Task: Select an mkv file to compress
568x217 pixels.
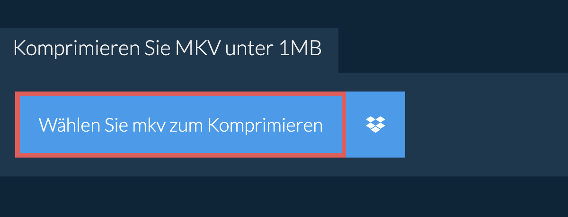Action: click(181, 125)
